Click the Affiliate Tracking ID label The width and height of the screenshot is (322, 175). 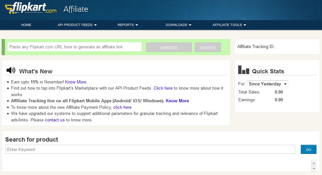coord(257,47)
